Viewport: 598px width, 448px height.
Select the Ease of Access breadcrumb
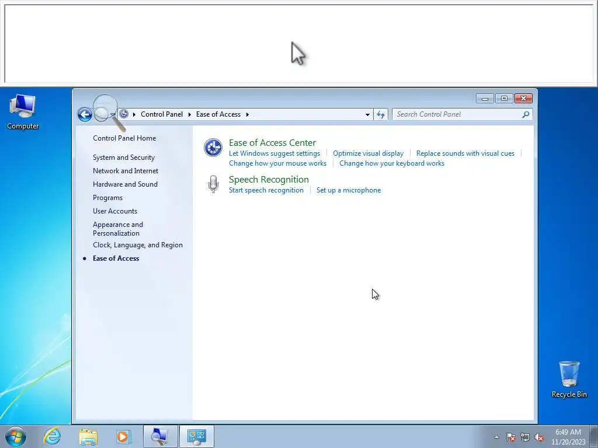coord(218,114)
